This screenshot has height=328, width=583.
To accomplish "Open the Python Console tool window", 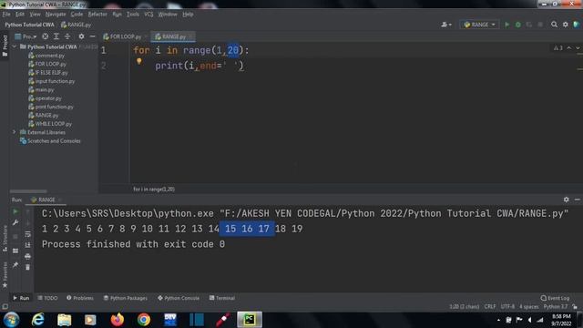I will (x=179, y=298).
